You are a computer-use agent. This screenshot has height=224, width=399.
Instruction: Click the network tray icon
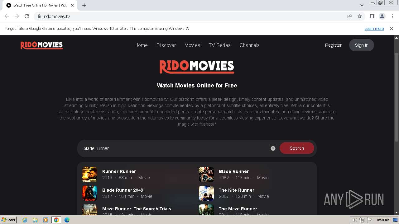click(362, 220)
